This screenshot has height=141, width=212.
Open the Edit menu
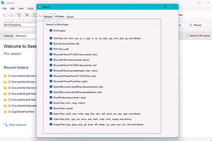(x=12, y=8)
